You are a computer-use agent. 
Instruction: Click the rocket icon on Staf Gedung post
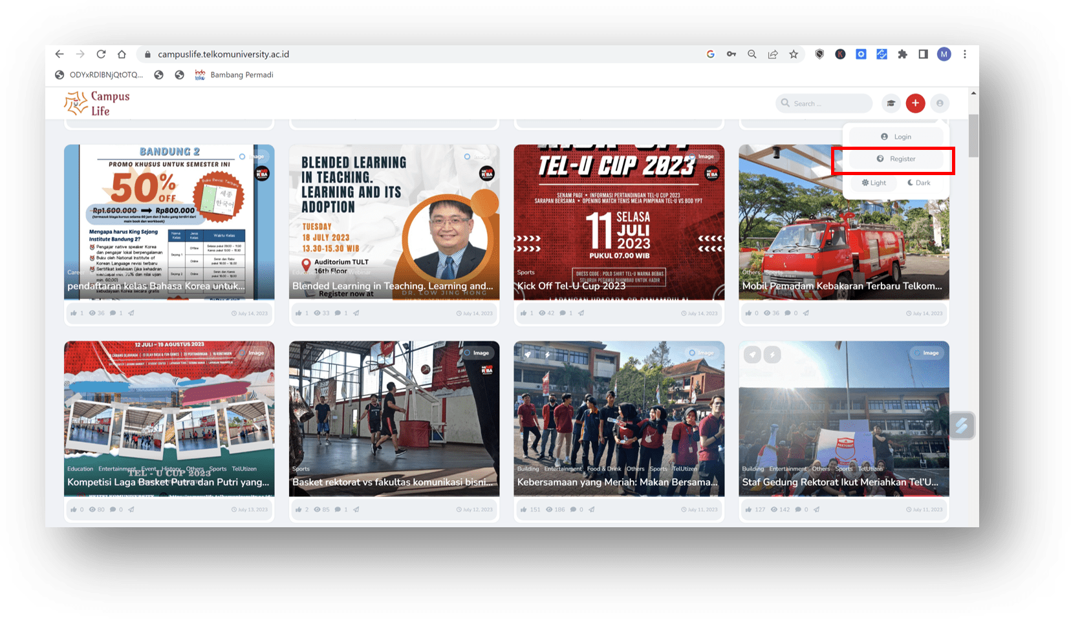coord(752,355)
